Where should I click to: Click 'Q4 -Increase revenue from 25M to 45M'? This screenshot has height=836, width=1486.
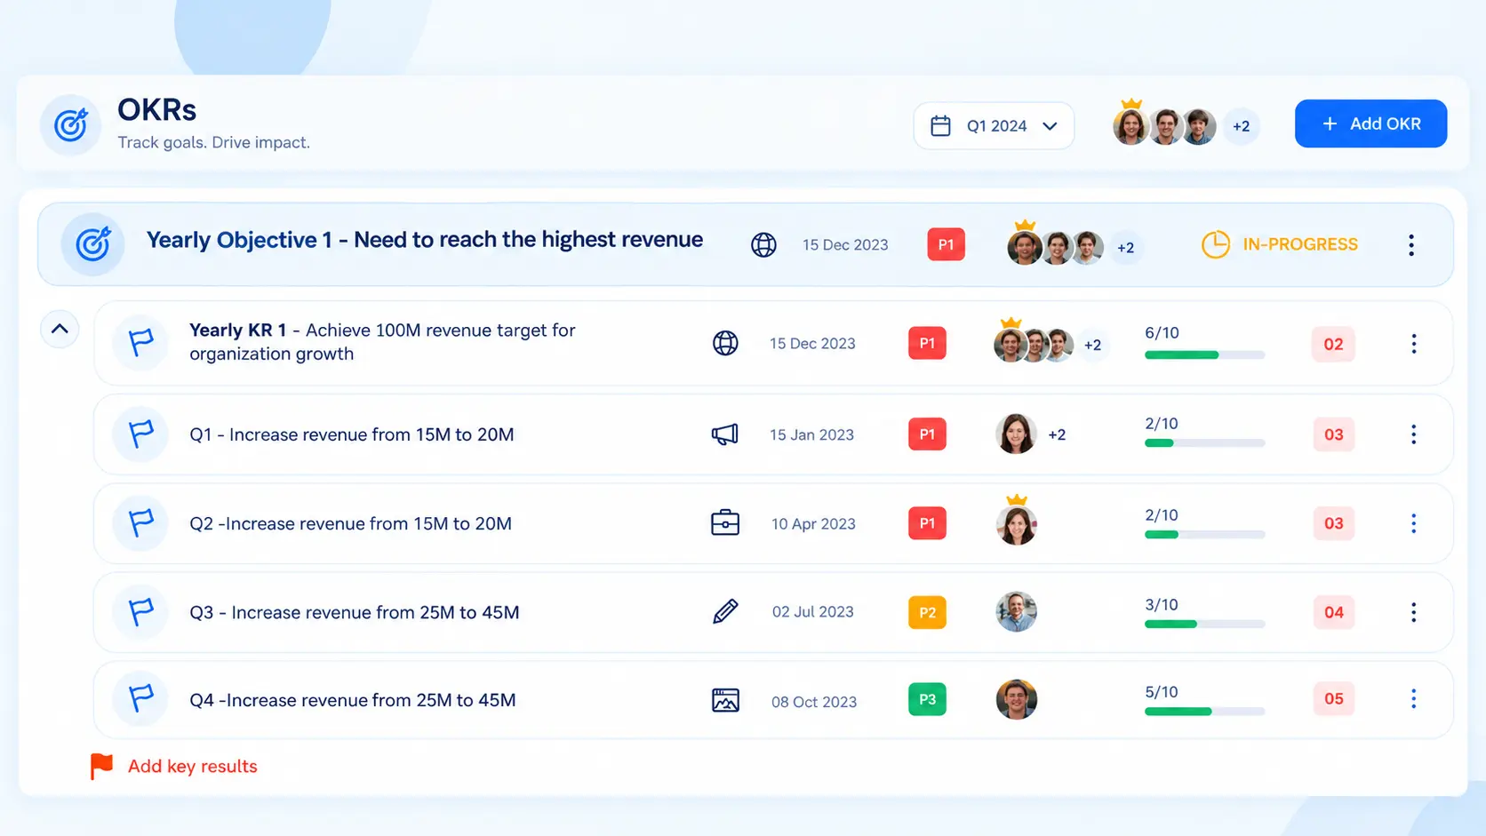[x=353, y=700]
